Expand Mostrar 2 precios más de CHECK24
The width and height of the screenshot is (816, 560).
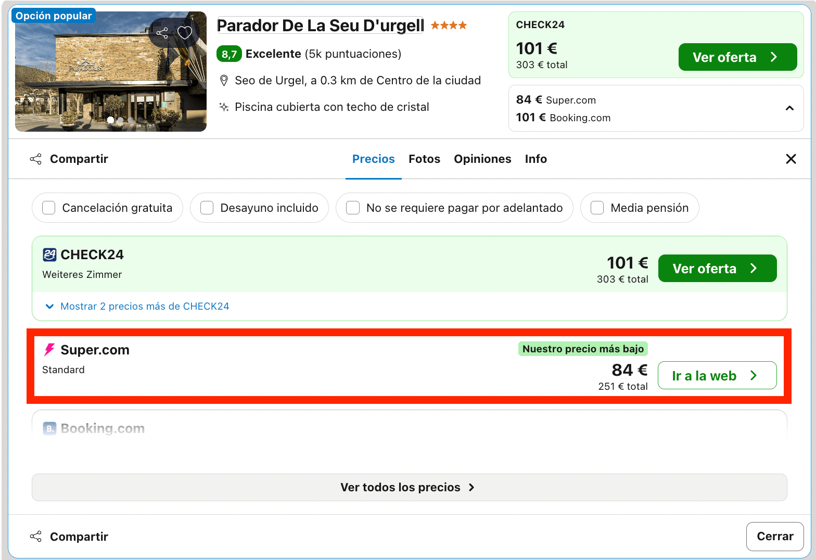pos(138,307)
